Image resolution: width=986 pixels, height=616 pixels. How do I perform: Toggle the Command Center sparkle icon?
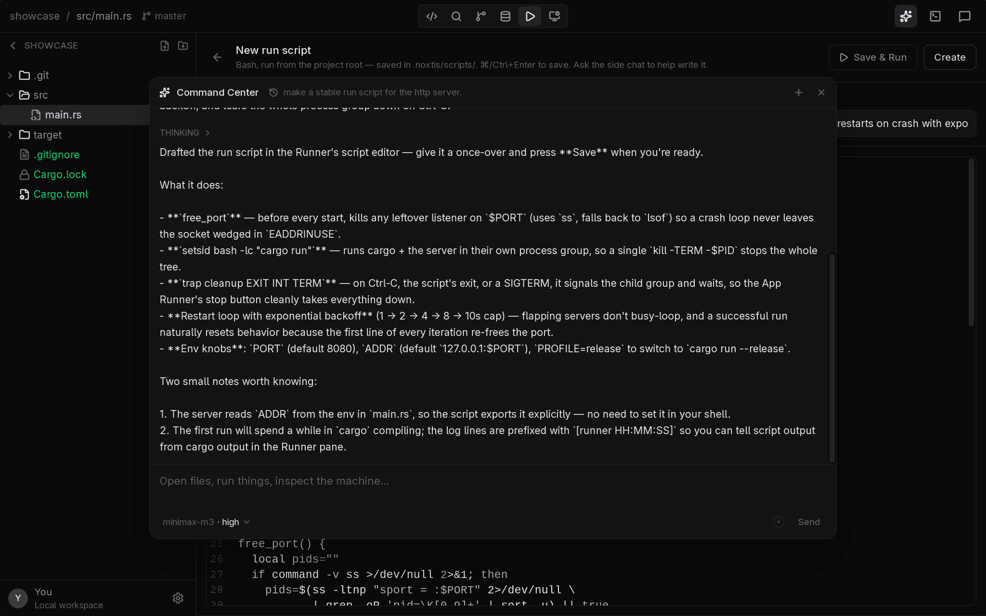[x=906, y=16]
